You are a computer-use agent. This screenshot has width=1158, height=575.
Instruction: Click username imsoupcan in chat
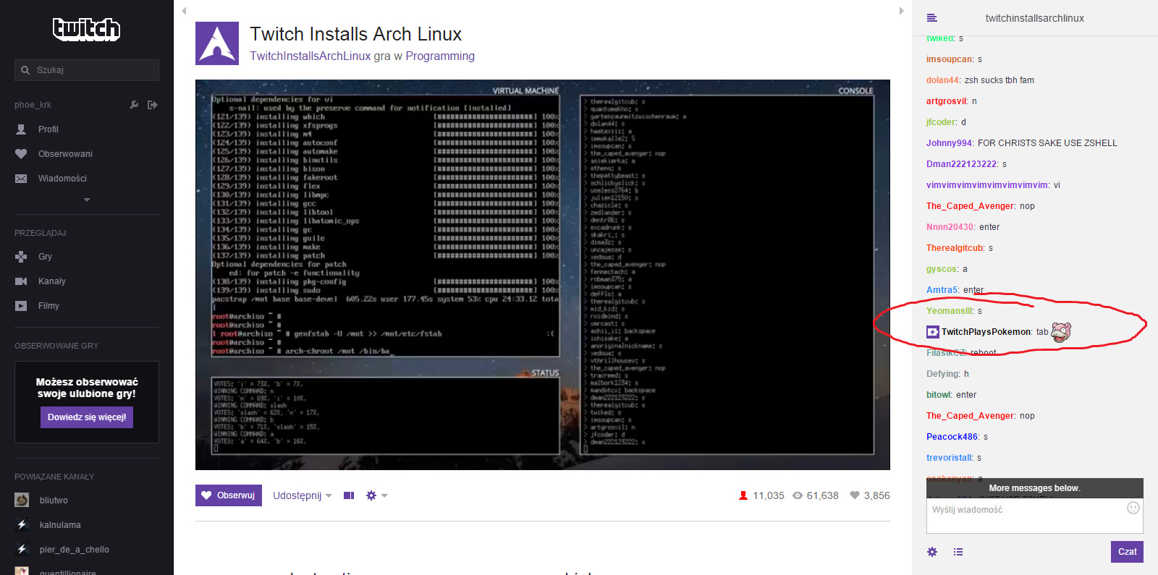coord(950,59)
